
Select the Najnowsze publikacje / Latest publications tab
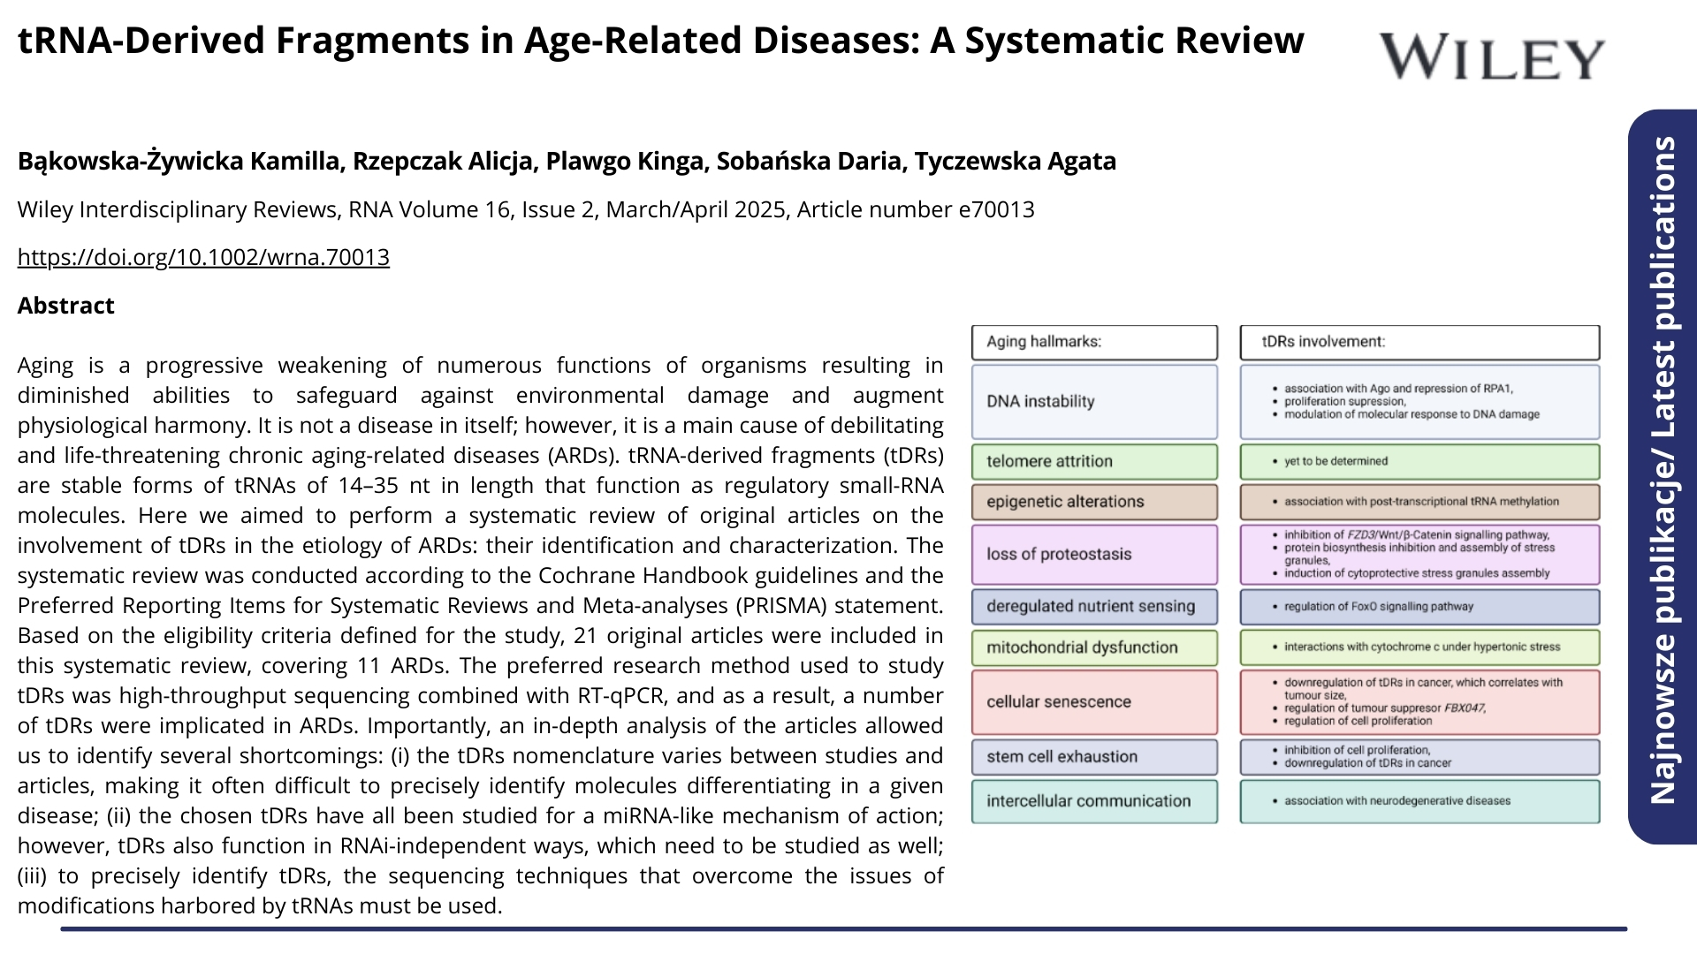coord(1663,477)
